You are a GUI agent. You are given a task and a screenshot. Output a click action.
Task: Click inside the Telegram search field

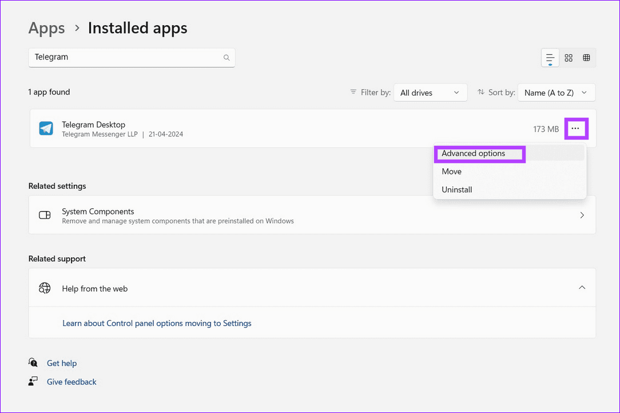click(x=114, y=57)
